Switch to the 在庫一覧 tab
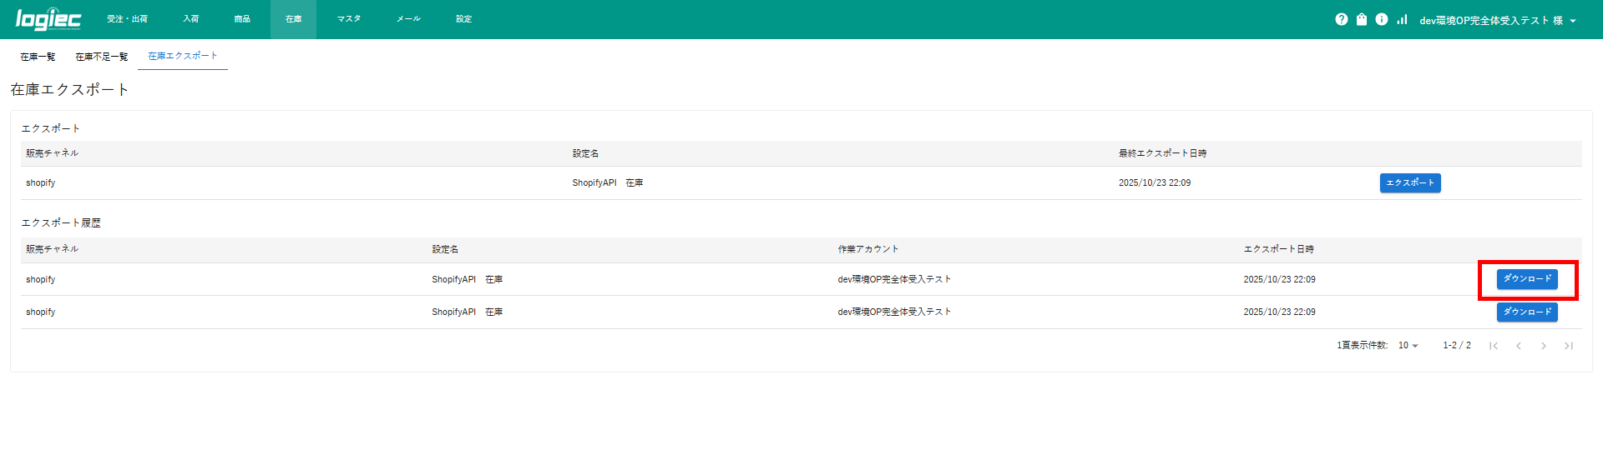 (x=38, y=57)
